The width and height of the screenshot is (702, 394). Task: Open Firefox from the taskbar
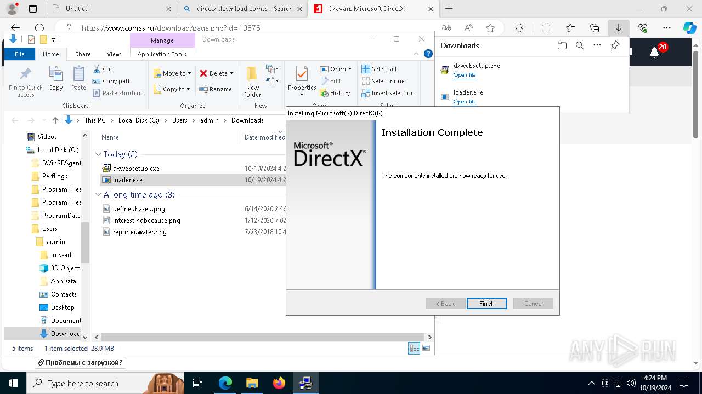(x=279, y=383)
